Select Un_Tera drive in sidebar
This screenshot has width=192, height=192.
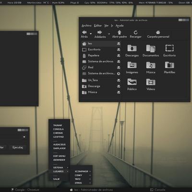click(x=101, y=80)
